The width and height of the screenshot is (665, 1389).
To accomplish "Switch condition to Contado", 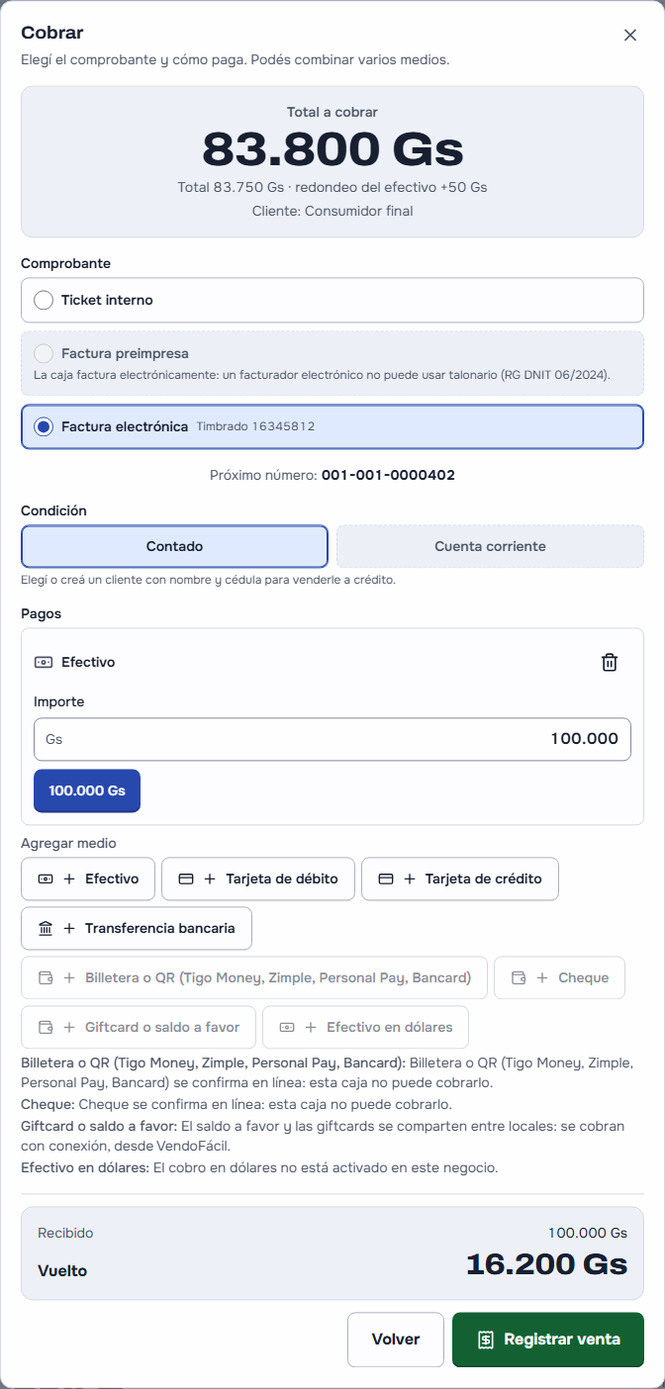I will pos(174,546).
